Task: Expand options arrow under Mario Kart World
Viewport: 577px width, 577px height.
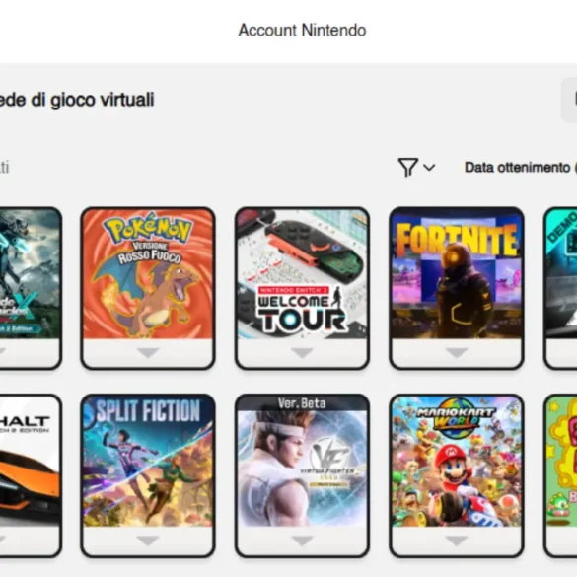Action: coord(457,541)
